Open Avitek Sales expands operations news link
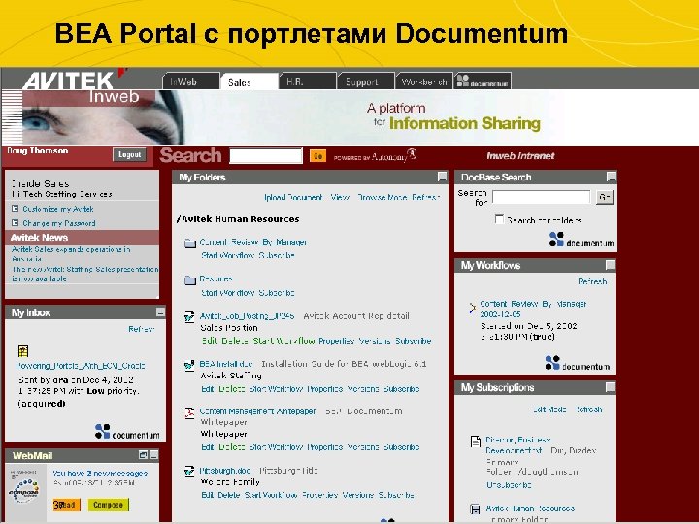699x524 pixels. coord(71,254)
